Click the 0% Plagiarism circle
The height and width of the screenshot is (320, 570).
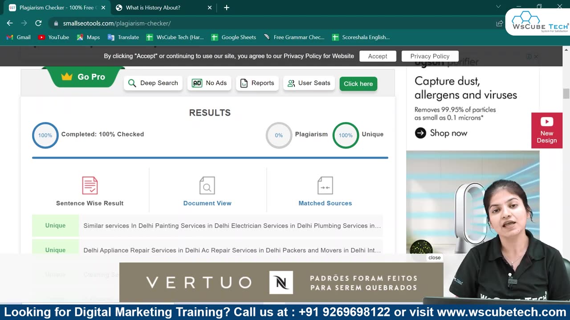pos(279,135)
